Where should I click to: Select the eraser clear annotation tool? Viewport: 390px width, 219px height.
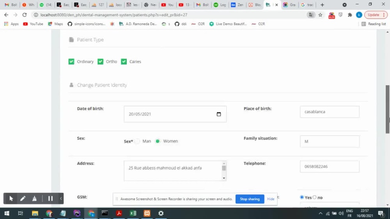pyautogui.click(x=34, y=198)
